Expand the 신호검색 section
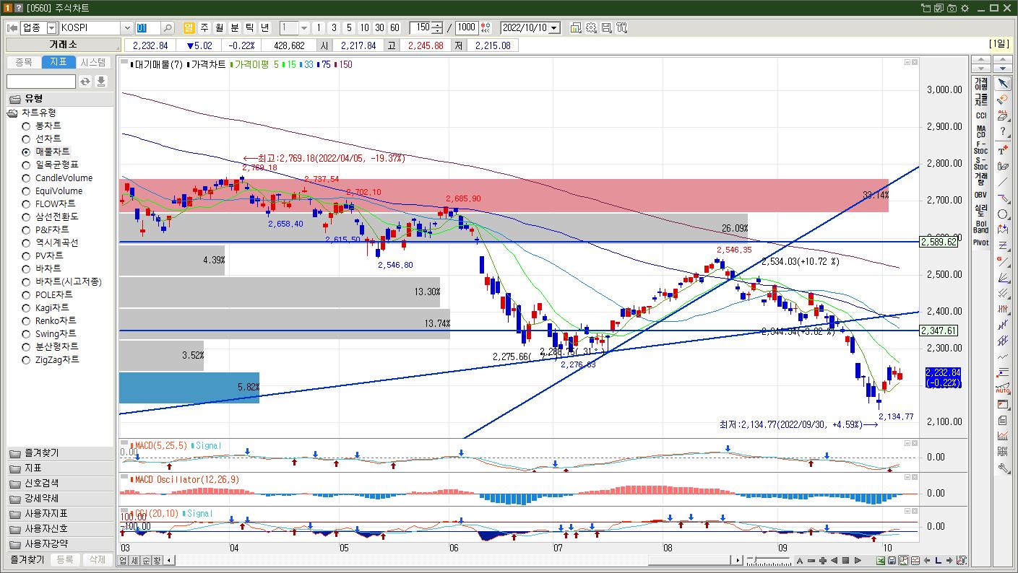 pyautogui.click(x=61, y=484)
